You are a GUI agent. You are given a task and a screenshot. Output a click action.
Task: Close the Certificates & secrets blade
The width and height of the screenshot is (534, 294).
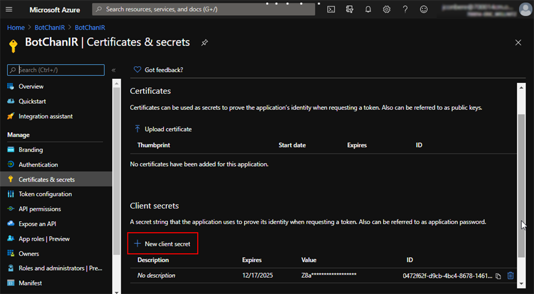(518, 43)
